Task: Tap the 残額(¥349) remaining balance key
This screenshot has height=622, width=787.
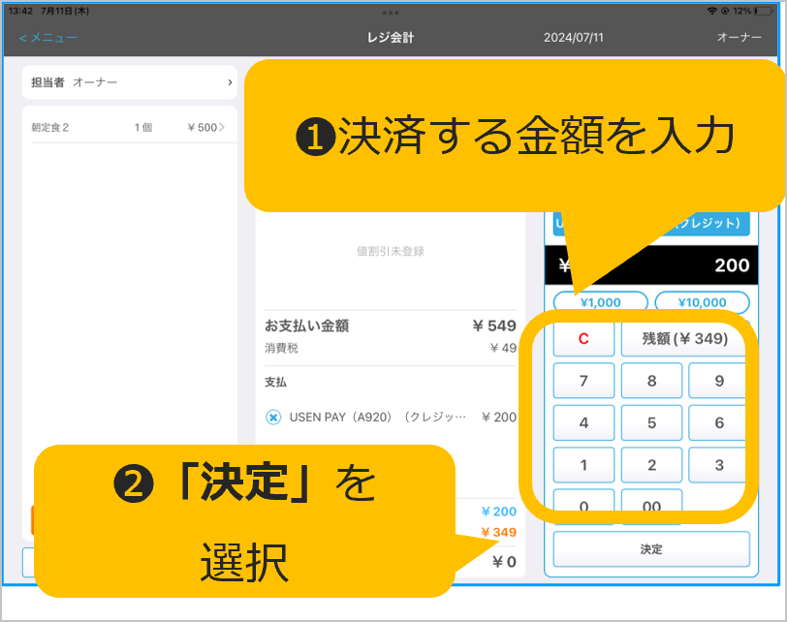Action: (x=684, y=340)
